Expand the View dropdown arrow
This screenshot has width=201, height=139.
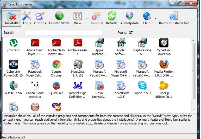pos(86,18)
